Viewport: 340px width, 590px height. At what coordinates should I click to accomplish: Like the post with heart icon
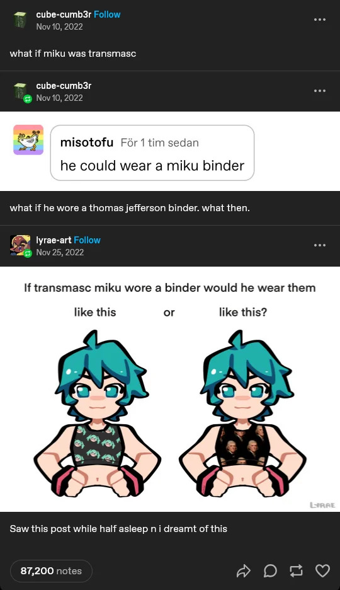point(322,571)
